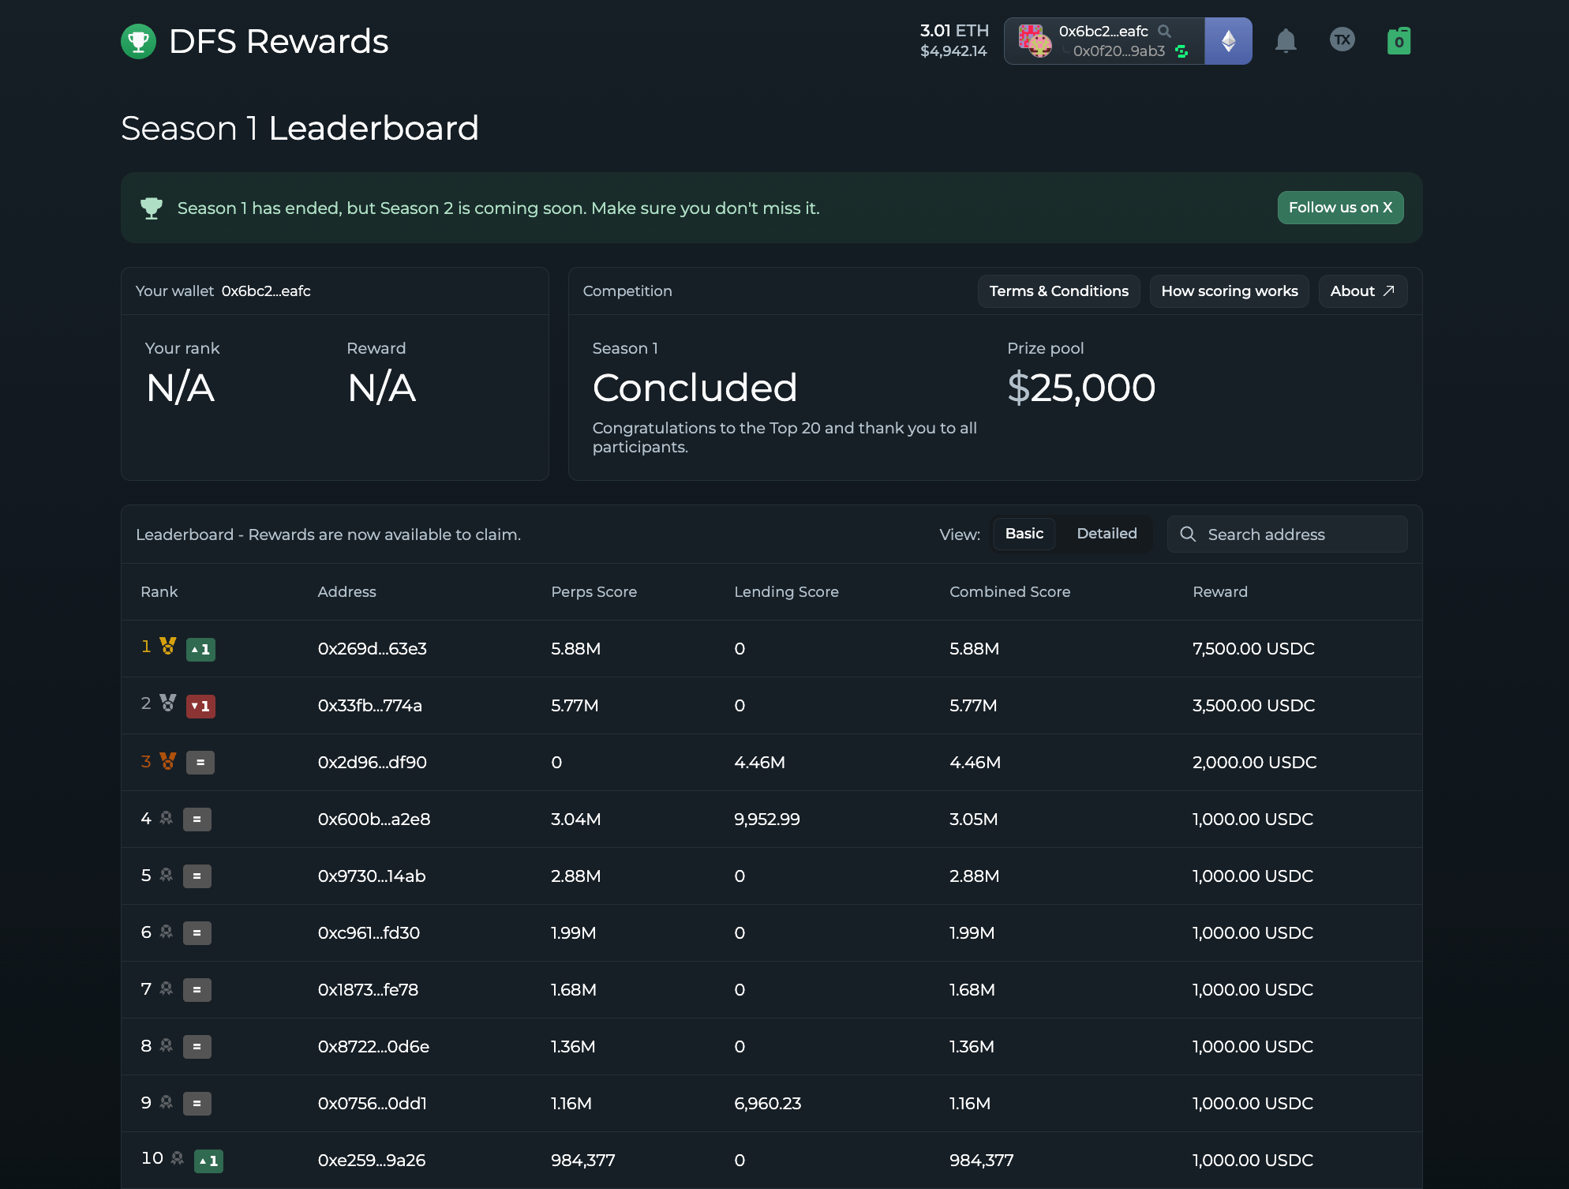
Task: Click the DFS Rewards trophy logo
Action: [x=138, y=42]
